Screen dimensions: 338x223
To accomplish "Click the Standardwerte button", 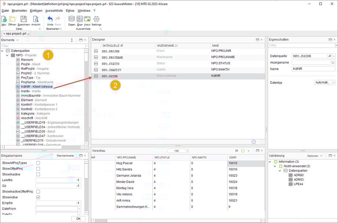I will [65, 155].
